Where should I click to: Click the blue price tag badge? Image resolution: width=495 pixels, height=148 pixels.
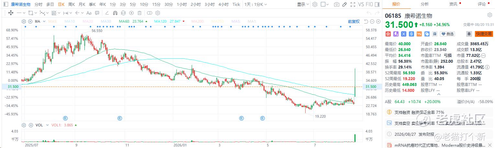click(427, 34)
